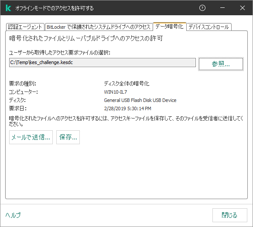The width and height of the screenshot is (253, 227).
Task: Click the window title オフラインモードでのアクセスを許可する
Action: 55,8
